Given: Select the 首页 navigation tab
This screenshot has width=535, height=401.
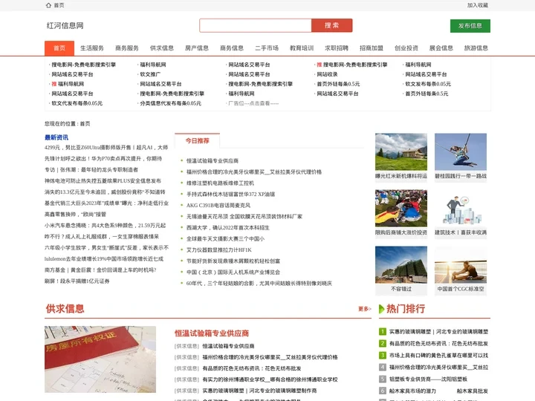Looking at the screenshot, I should pos(59,48).
